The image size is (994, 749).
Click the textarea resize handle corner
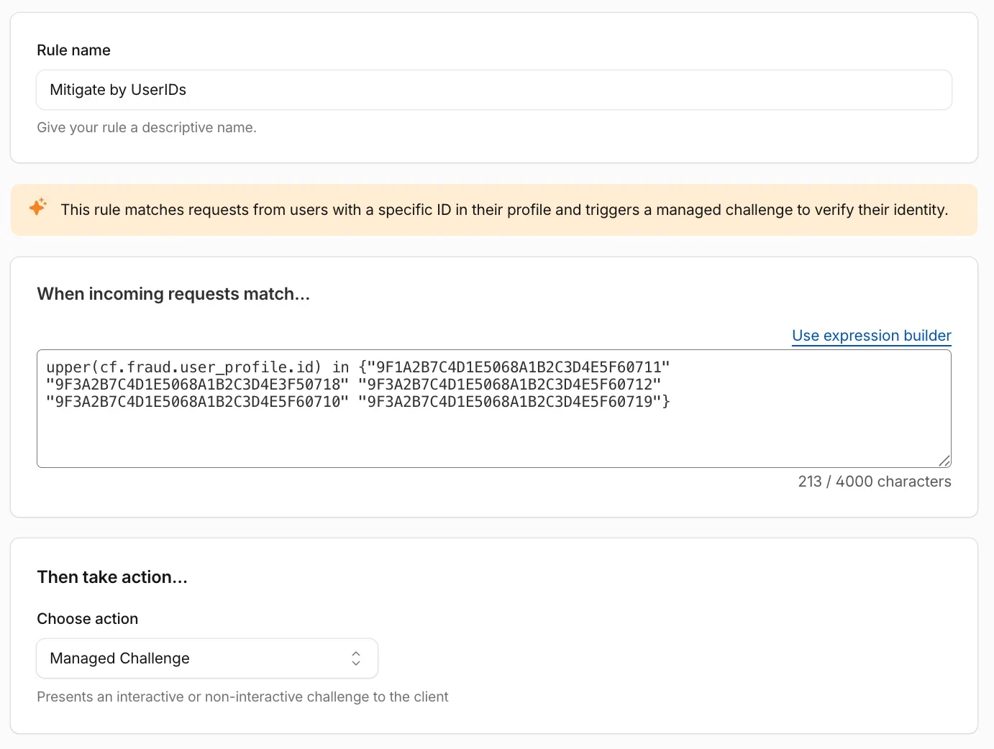[x=944, y=461]
